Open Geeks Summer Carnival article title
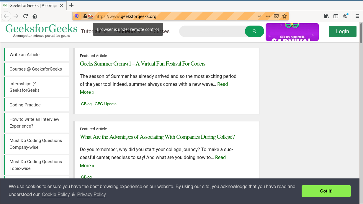Viewport: 363px width, 204px height. coord(143,64)
